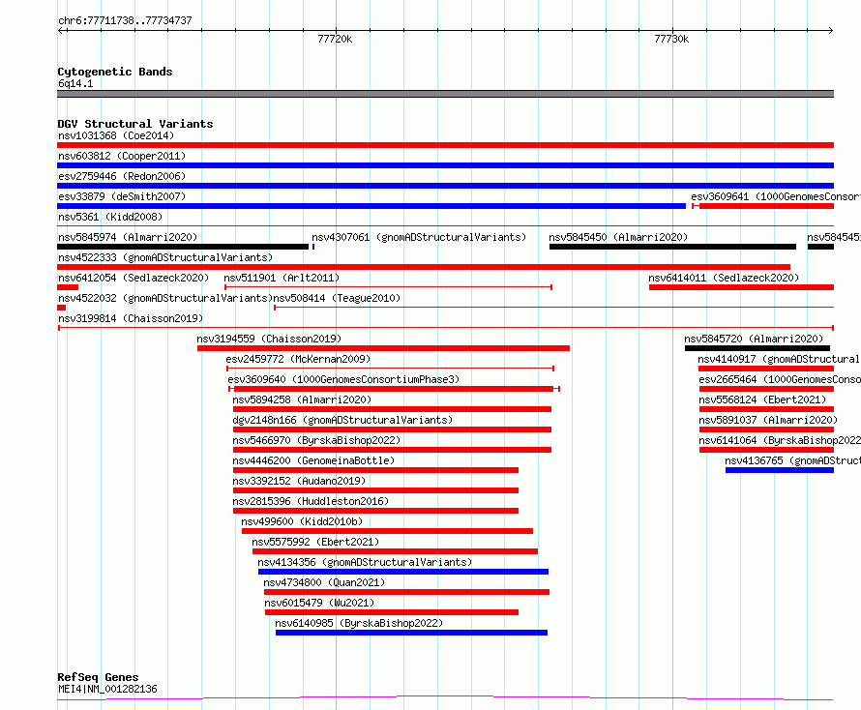Viewport: 861px width, 710px height.
Task: Click the nsv4522333 variant red bar
Action: (424, 267)
